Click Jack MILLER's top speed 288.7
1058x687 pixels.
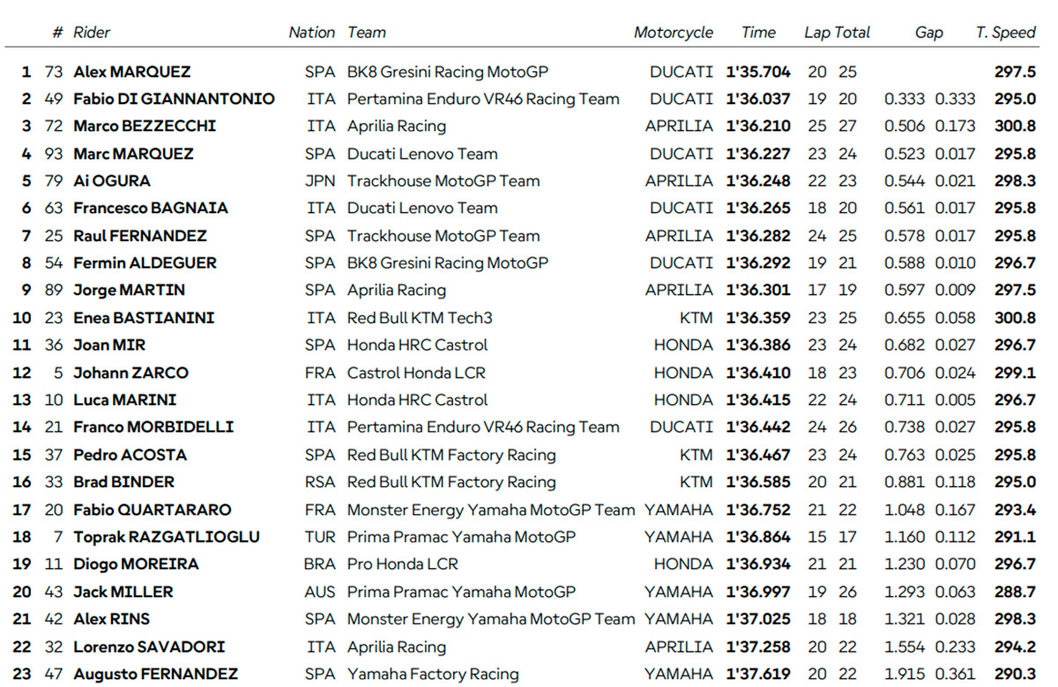1015,593
